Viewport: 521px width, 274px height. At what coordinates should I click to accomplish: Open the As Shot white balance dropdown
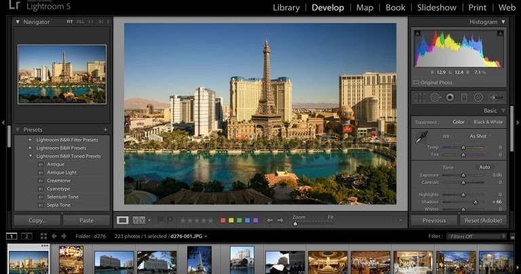tap(480, 136)
